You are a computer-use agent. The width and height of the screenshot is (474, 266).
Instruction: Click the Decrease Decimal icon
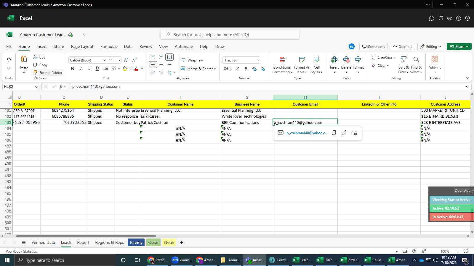click(263, 69)
